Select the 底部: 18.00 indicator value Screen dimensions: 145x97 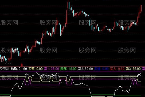click(x=68, y=69)
